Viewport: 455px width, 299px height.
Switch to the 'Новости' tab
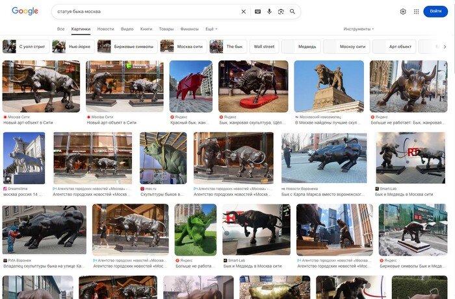(x=105, y=29)
